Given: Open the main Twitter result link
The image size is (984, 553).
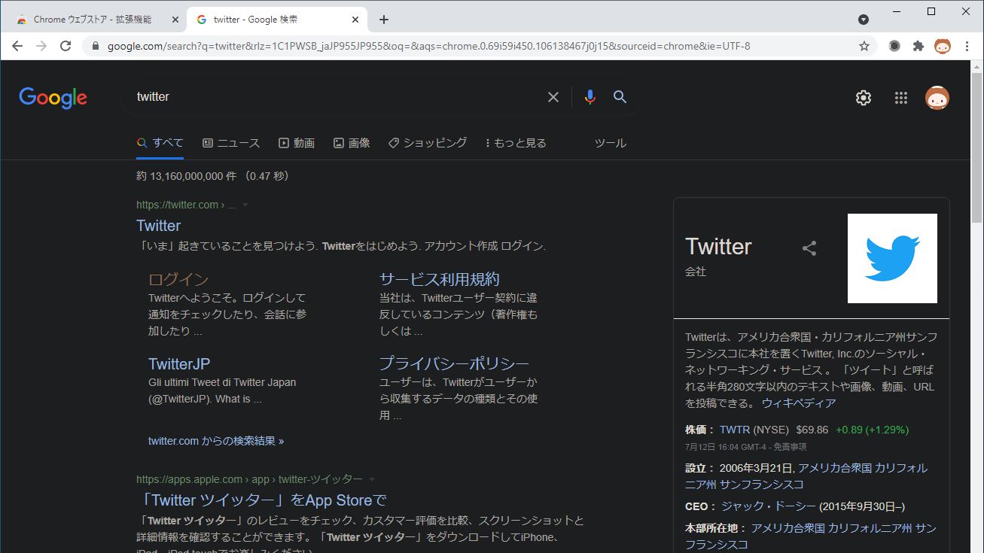Looking at the screenshot, I should click(158, 226).
